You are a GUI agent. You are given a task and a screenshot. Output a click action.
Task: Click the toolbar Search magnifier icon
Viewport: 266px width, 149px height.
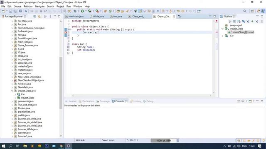[x=245, y=11]
